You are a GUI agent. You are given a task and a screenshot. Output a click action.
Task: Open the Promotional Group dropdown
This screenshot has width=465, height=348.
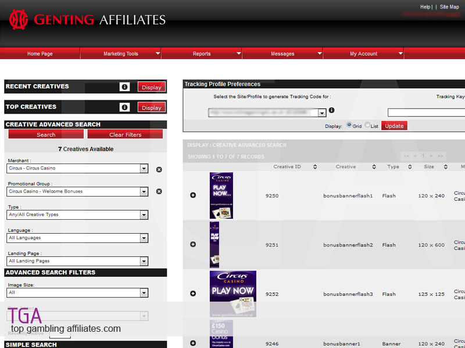coord(77,191)
